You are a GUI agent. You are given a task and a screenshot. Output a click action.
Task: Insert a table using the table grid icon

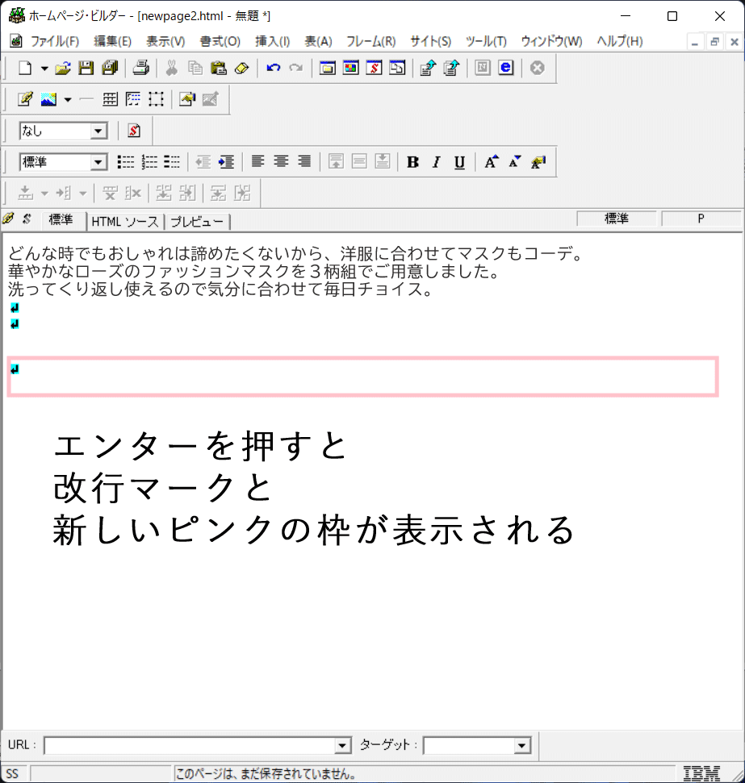click(x=111, y=99)
